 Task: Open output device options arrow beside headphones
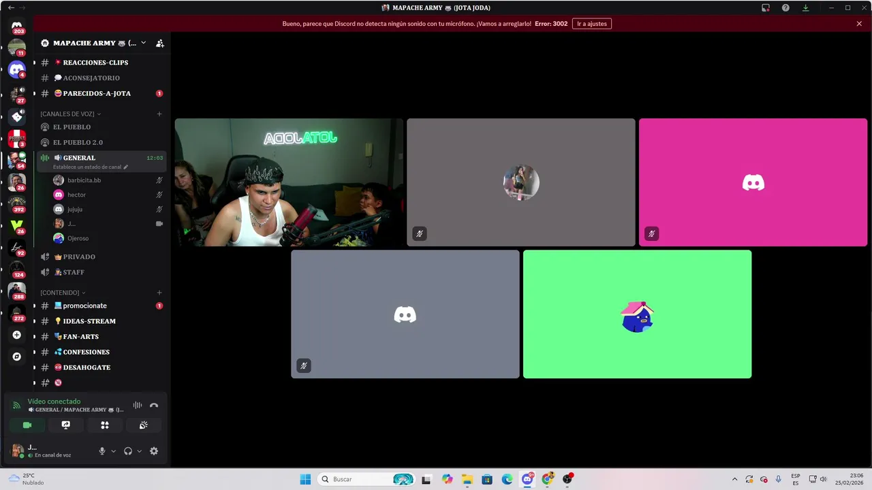[140, 451]
